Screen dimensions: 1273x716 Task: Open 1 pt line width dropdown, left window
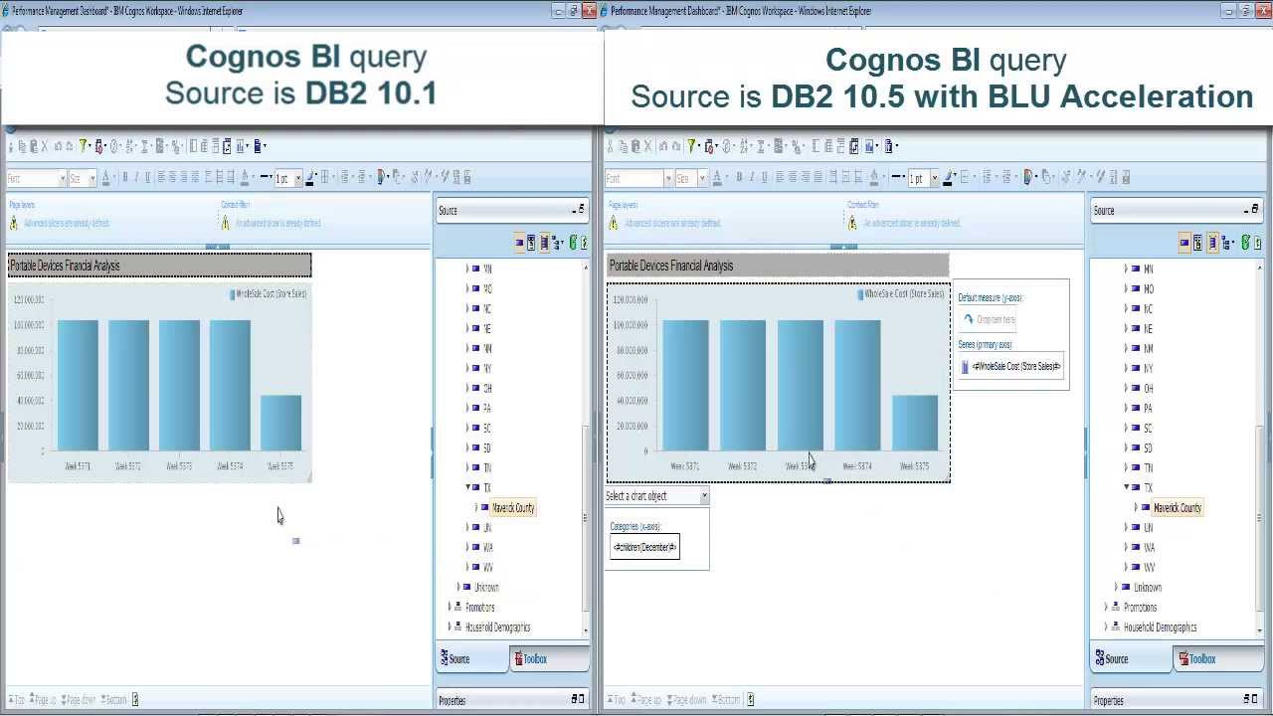tap(298, 179)
